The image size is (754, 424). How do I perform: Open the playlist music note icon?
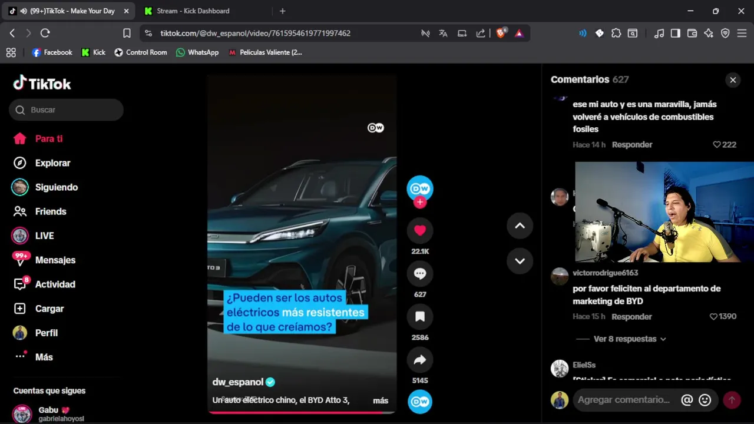(x=659, y=34)
